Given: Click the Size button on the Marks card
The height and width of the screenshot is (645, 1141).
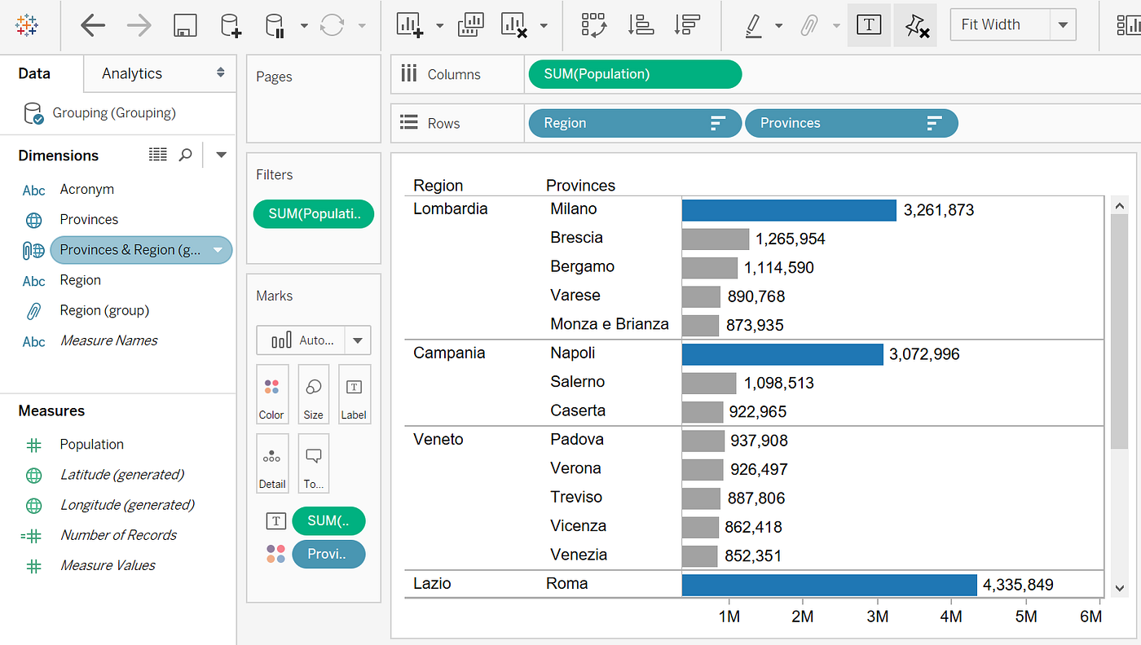Looking at the screenshot, I should [313, 394].
